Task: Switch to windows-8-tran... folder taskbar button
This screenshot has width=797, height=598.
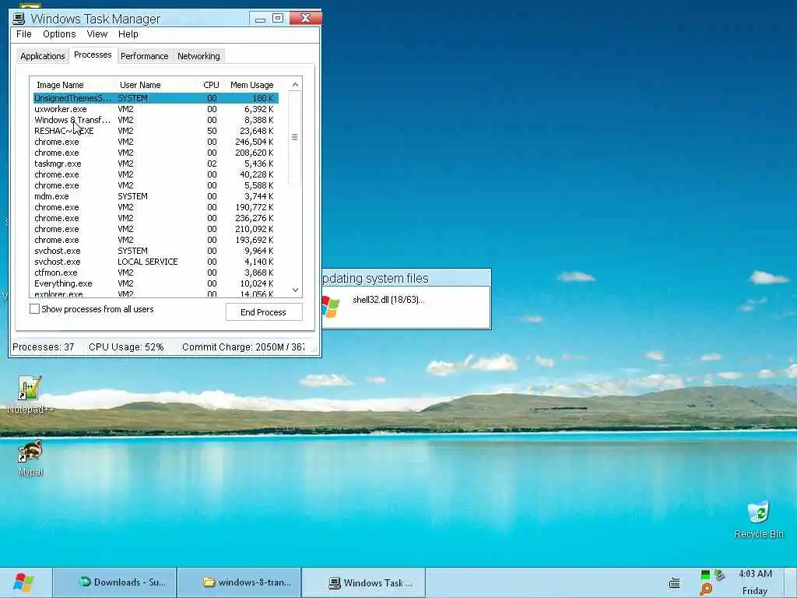Action: 240,582
